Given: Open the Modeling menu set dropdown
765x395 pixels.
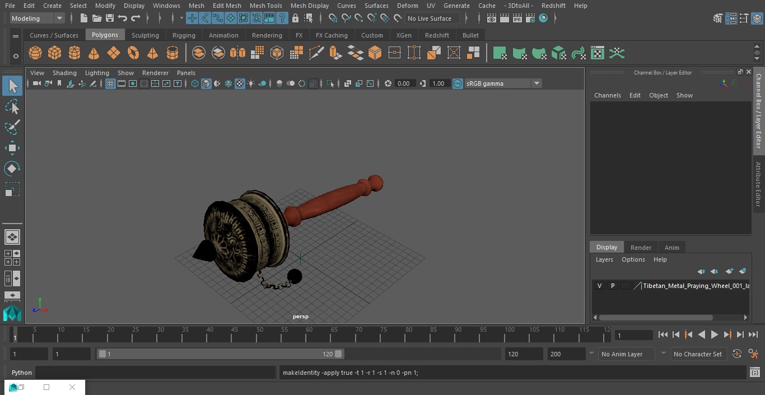Looking at the screenshot, I should [37, 18].
